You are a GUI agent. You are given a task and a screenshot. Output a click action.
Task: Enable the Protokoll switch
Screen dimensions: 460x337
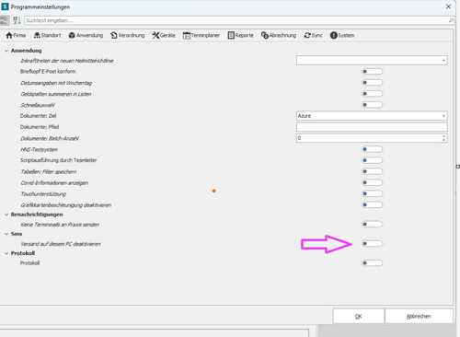(372, 263)
